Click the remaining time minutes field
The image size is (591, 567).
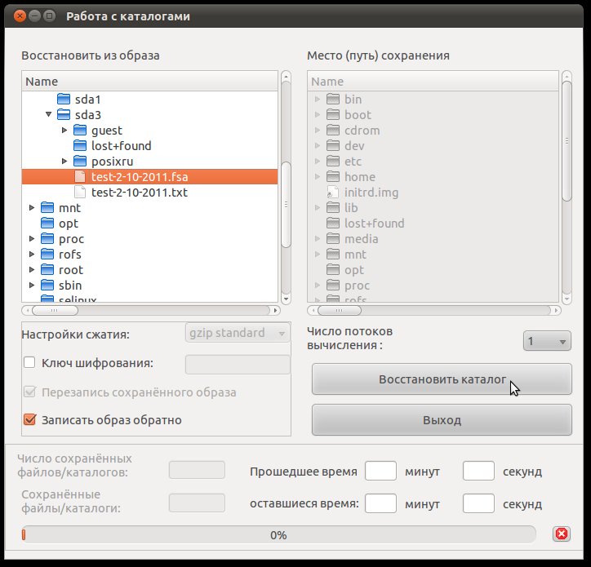click(x=380, y=503)
